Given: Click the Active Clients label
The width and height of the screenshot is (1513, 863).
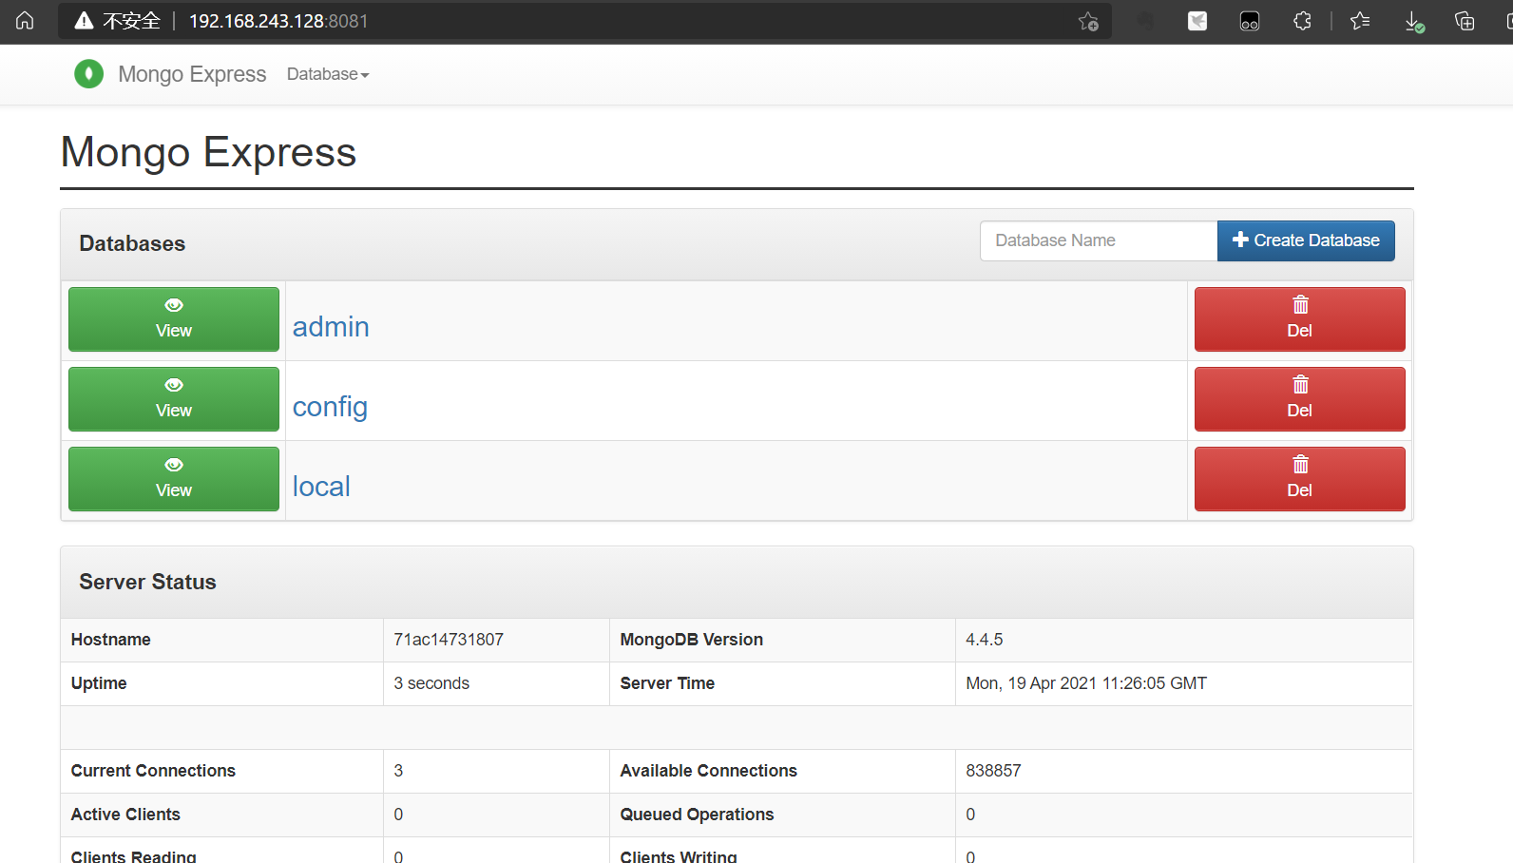Looking at the screenshot, I should tap(125, 815).
